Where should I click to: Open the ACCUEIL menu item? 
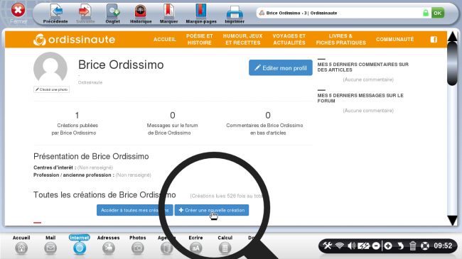click(x=165, y=40)
